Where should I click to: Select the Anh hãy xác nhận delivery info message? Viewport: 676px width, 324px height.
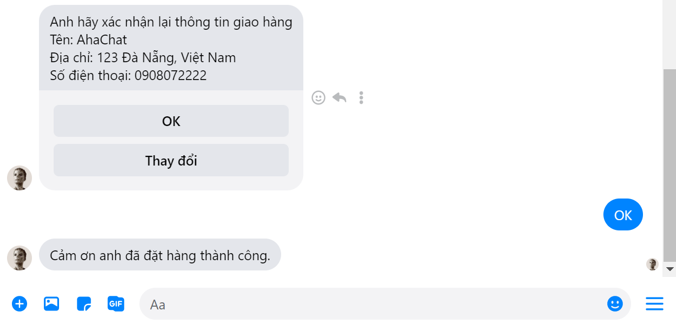coord(171,48)
